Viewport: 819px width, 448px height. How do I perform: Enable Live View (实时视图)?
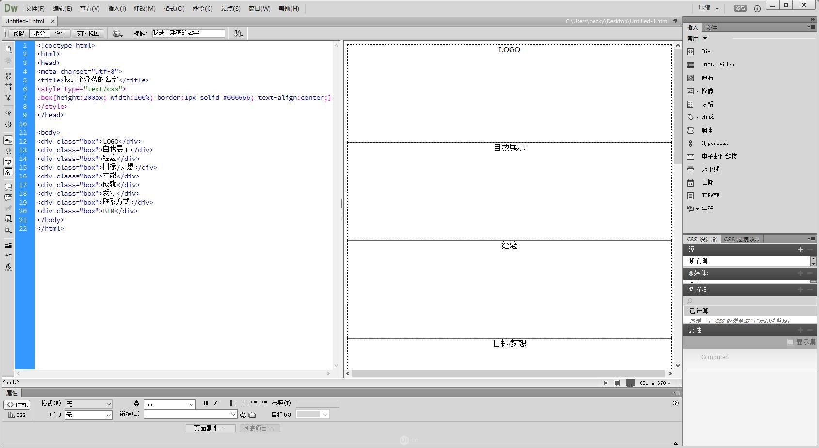tap(88, 33)
